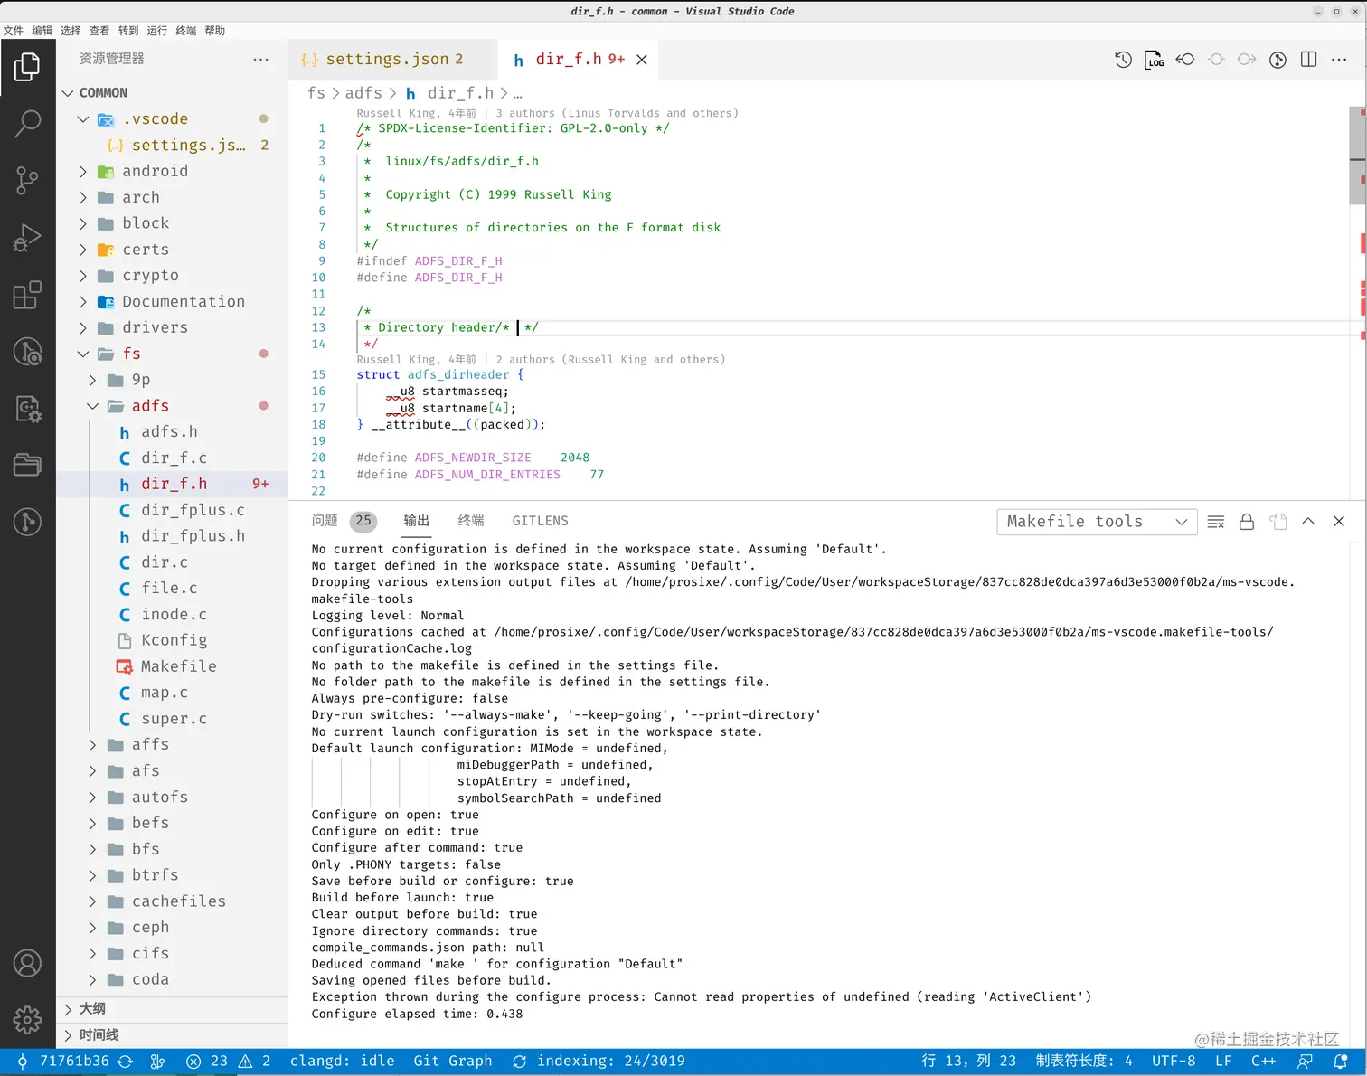The height and width of the screenshot is (1076, 1367).
Task: Click the editor vertical scrollbar
Action: (1358, 156)
